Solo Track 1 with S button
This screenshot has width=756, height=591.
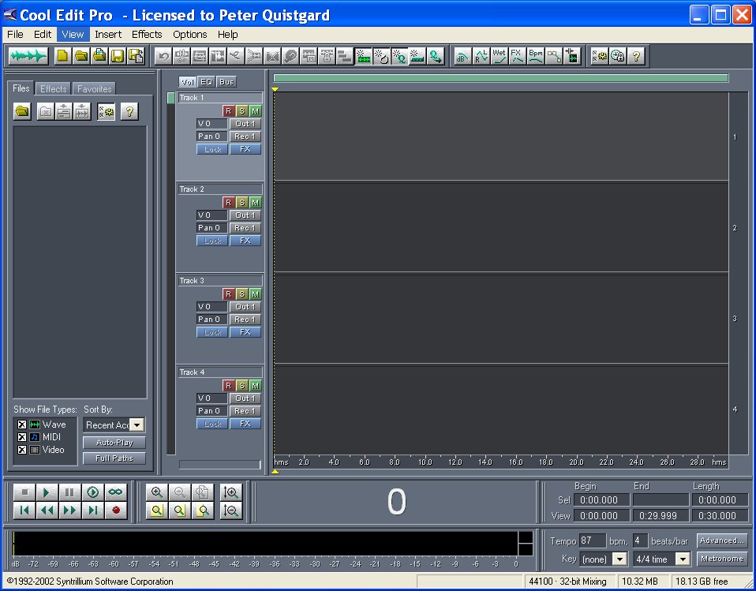pos(242,111)
